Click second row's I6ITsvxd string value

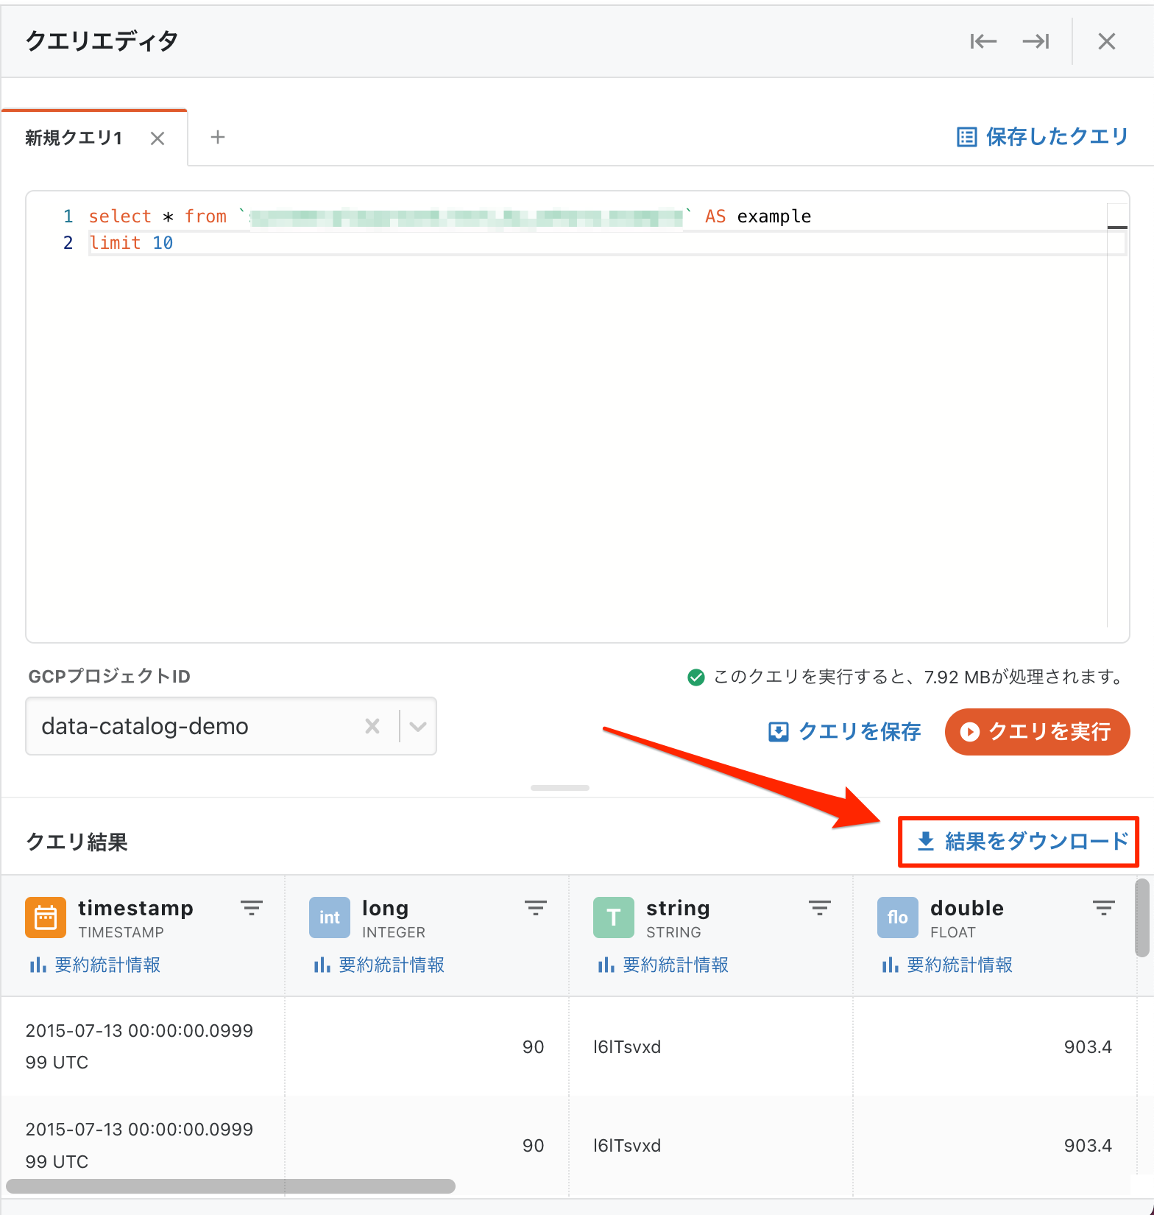pos(627,1146)
